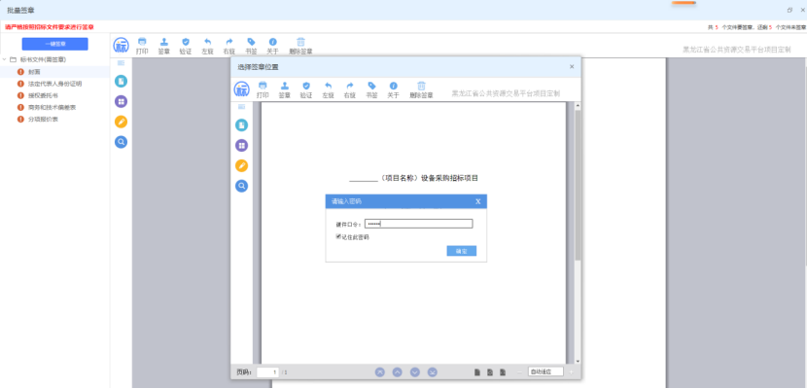
Task: Go to next page using down arrow
Action: click(415, 371)
